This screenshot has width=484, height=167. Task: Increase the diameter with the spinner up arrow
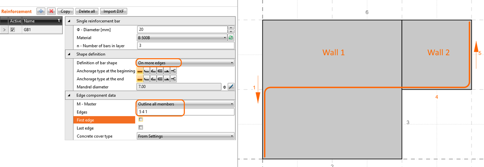[231, 28]
